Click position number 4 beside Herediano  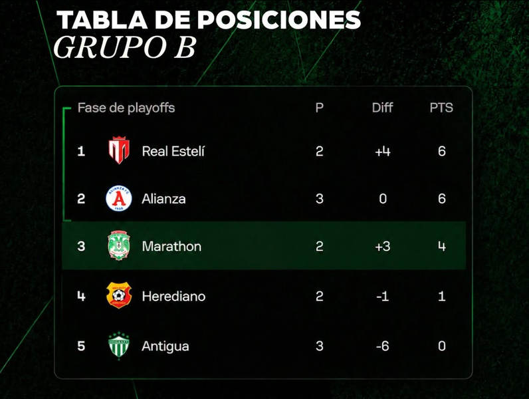tap(81, 297)
